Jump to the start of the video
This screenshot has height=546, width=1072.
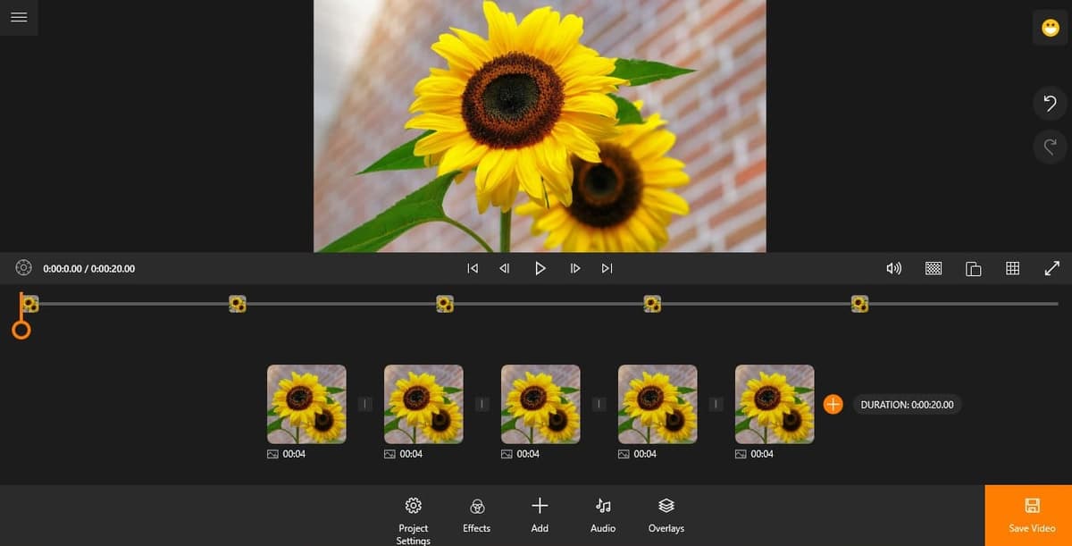click(473, 268)
